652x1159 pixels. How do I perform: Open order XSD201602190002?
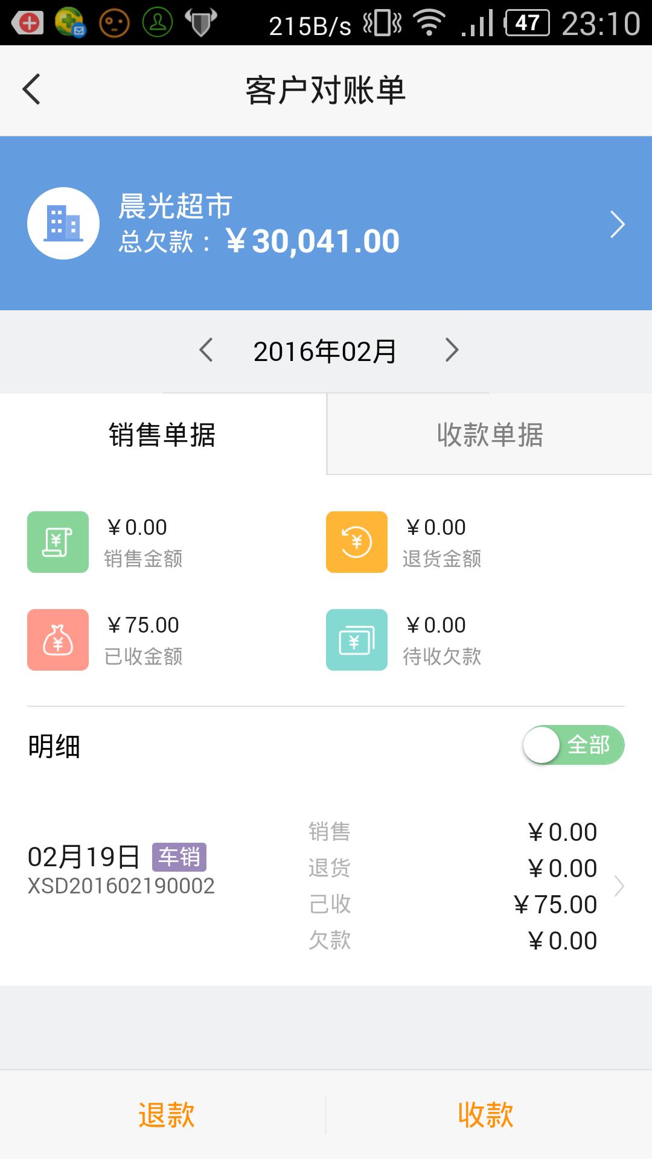point(121,886)
